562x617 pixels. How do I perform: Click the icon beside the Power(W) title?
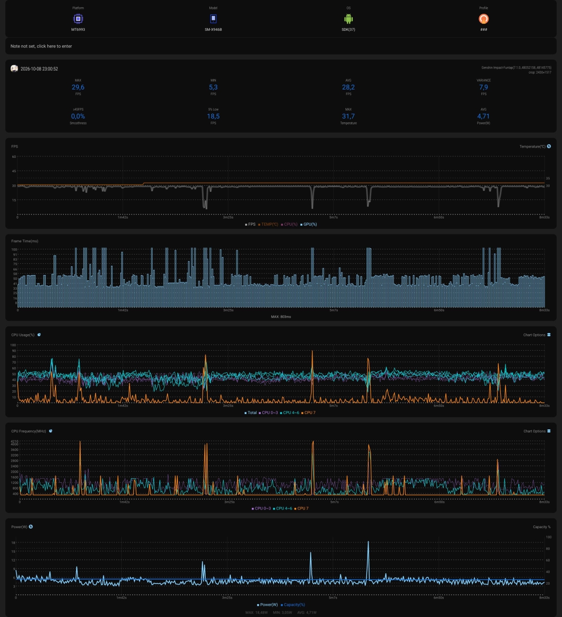(31, 527)
